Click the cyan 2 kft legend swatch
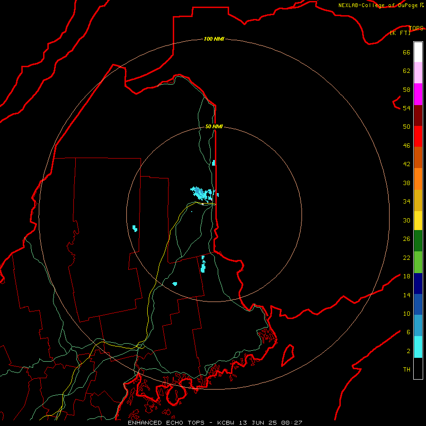This screenshot has width=426, height=426. tap(418, 347)
